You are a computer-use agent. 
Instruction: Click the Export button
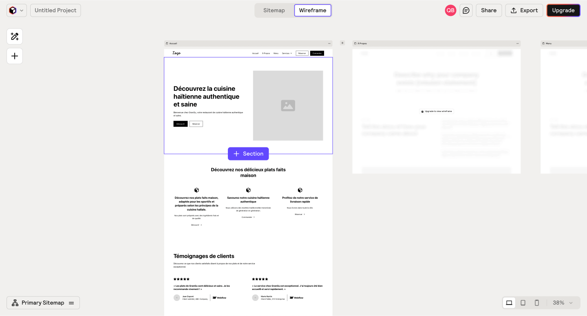point(524,11)
